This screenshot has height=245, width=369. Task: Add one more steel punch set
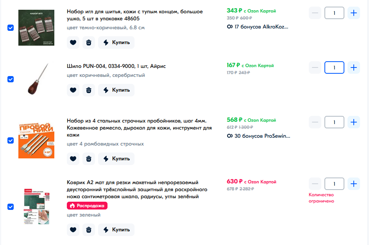[354, 122]
